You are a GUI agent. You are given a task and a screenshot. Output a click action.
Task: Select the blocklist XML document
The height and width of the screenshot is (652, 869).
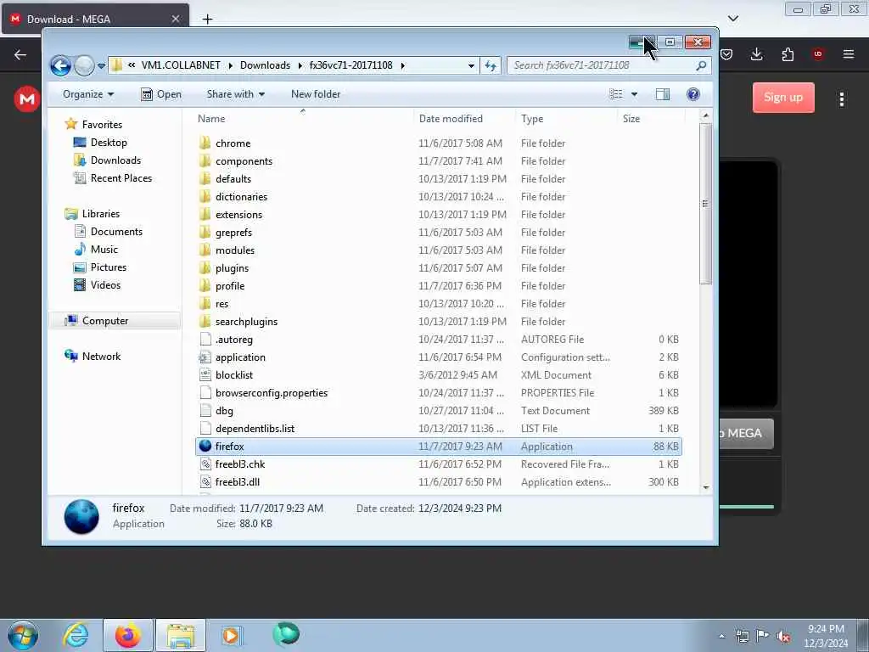coord(234,374)
